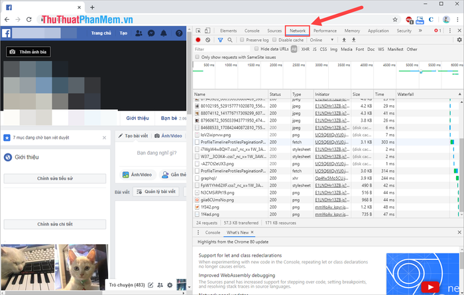
Task: Sort requests by Size column
Action: pos(362,94)
